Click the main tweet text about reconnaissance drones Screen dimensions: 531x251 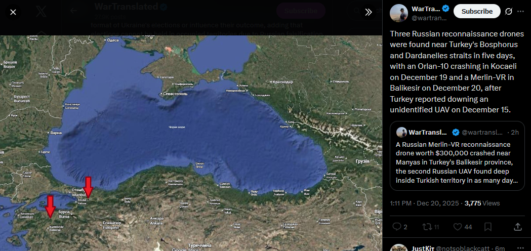[457, 72]
